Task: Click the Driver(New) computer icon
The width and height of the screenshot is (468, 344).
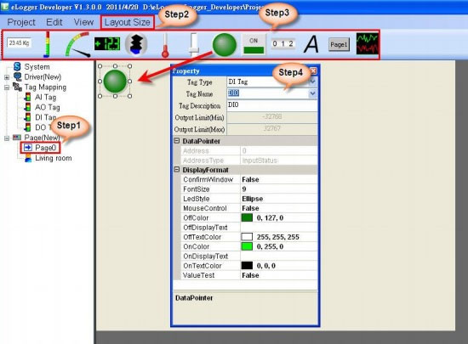Action: [18, 76]
